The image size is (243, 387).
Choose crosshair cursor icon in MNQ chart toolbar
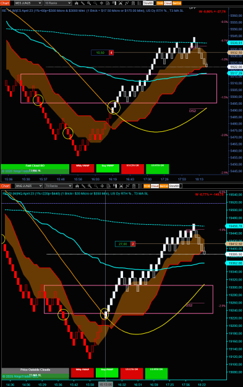pyautogui.click(x=102, y=186)
